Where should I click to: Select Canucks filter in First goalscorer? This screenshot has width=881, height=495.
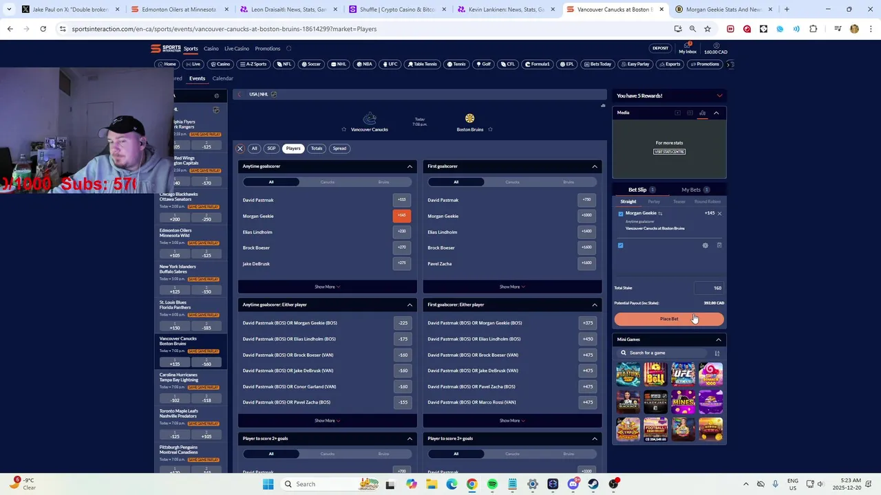click(x=513, y=182)
